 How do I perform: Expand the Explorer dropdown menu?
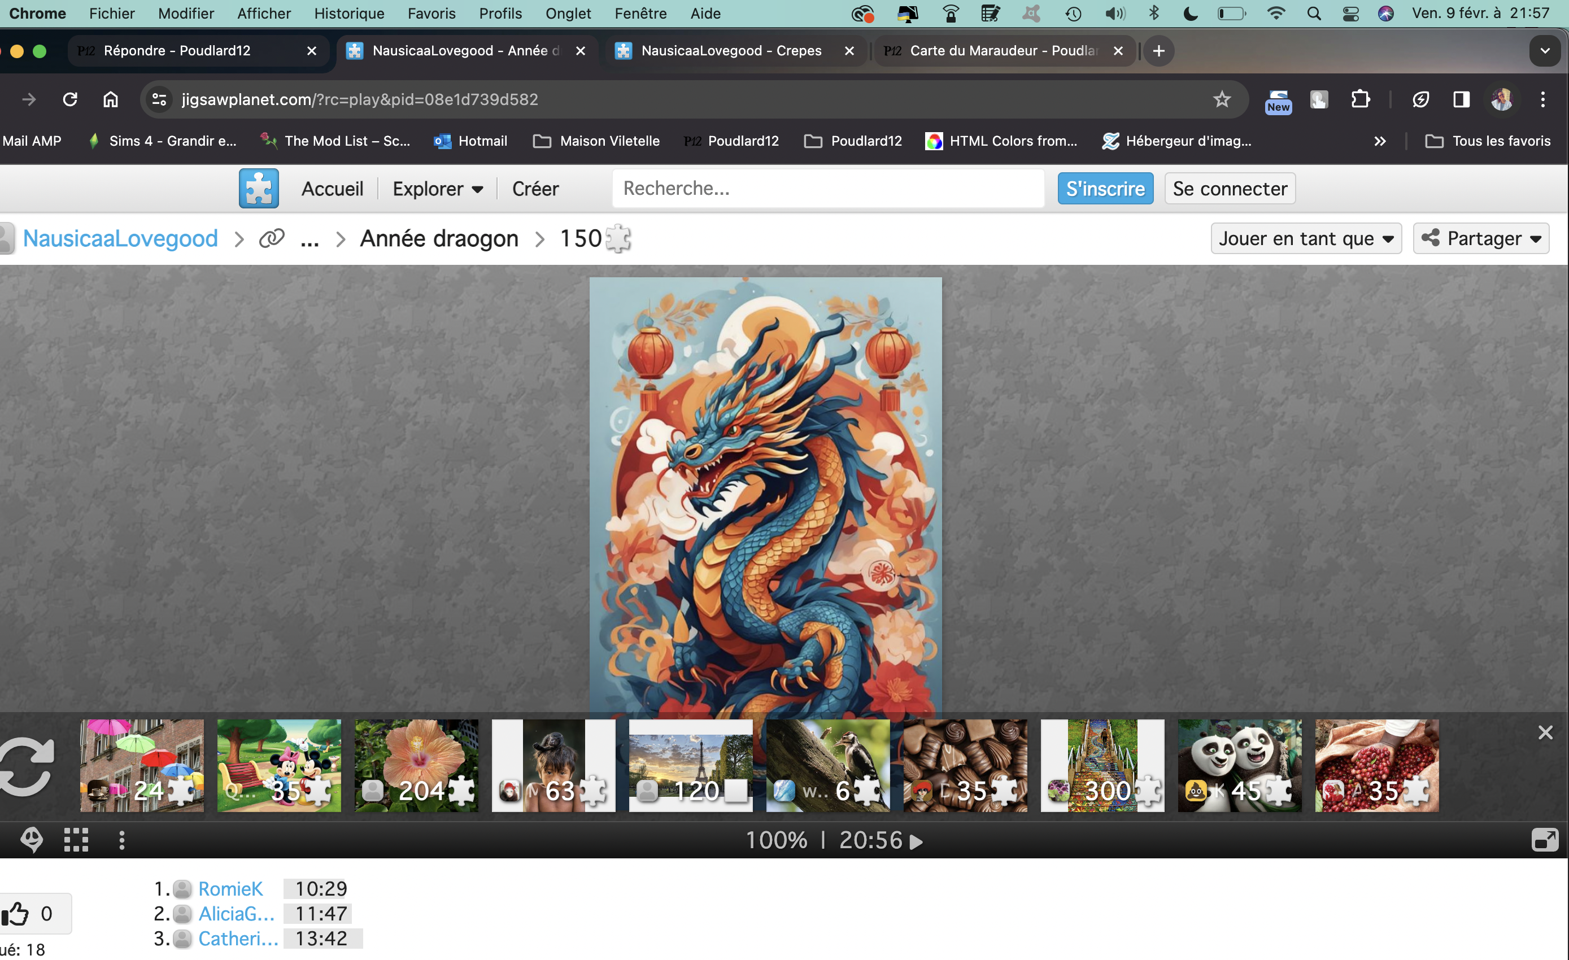click(x=438, y=189)
